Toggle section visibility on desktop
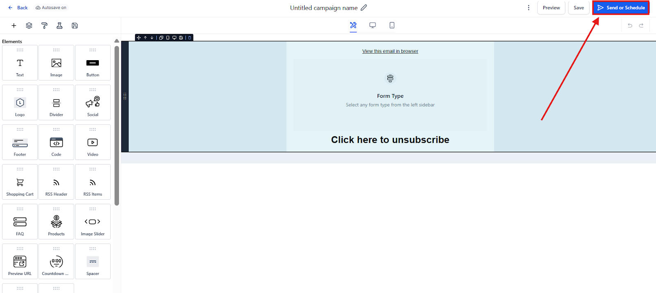656x293 pixels. pos(174,38)
